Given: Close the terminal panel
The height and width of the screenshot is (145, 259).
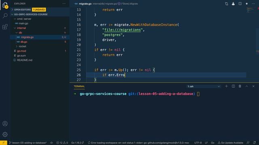Looking at the screenshot, I should coord(253,86).
